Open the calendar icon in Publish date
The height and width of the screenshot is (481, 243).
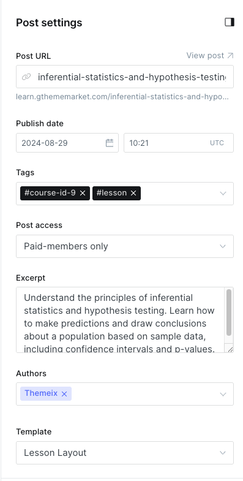[x=110, y=143]
